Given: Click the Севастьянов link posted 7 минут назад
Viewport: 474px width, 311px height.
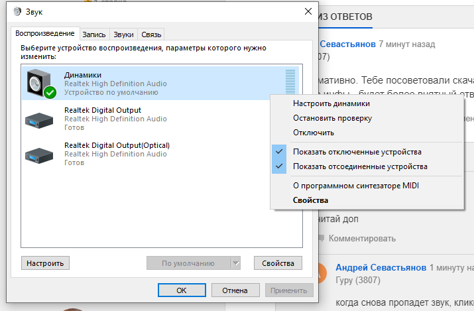Looking at the screenshot, I should click(347, 44).
